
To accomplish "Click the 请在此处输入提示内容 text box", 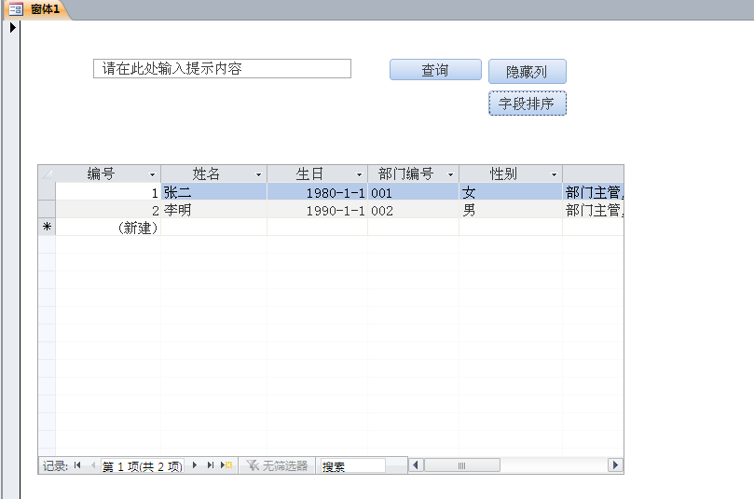I will [x=222, y=68].
